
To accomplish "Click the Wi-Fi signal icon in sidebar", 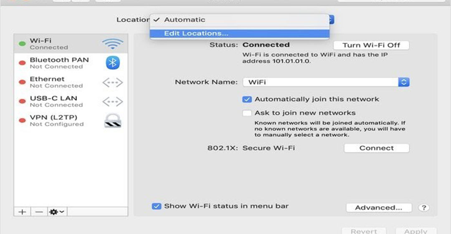I will tap(112, 44).
